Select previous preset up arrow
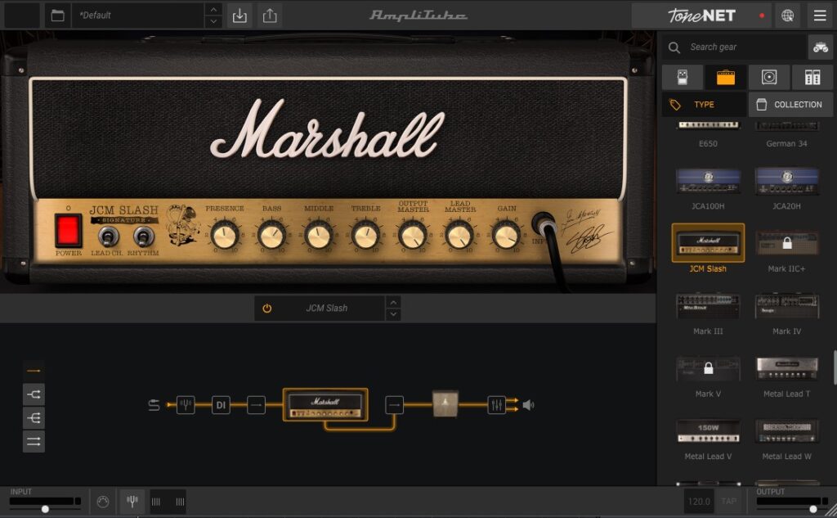 pyautogui.click(x=213, y=10)
